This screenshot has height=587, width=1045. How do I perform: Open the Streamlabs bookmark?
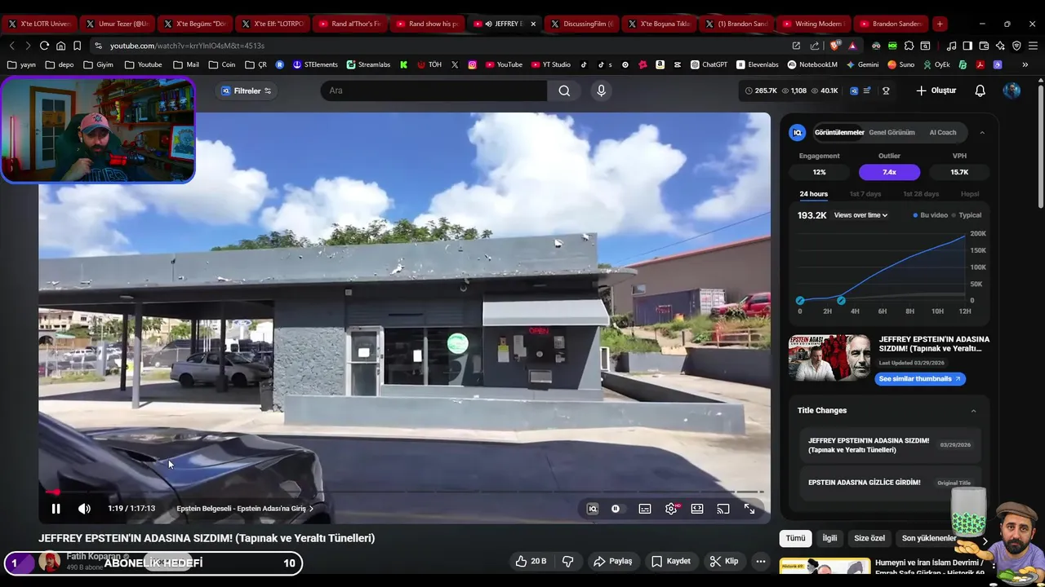pos(368,64)
